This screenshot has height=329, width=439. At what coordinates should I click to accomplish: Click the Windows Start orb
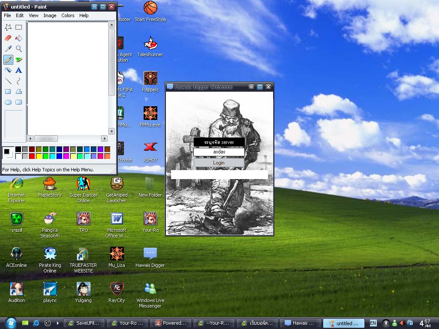coord(11,323)
